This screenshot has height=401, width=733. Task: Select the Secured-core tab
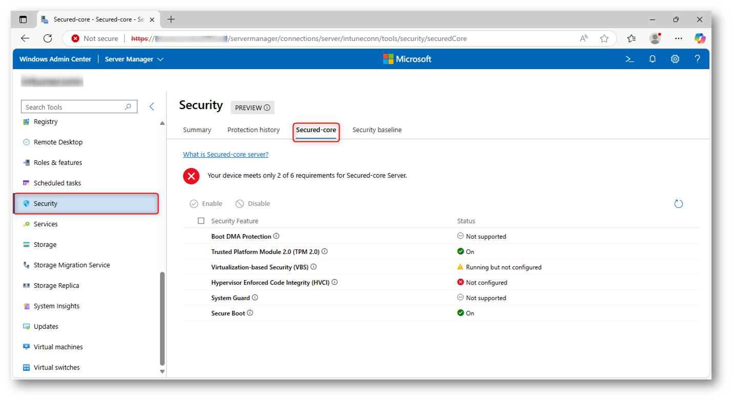[x=316, y=130]
